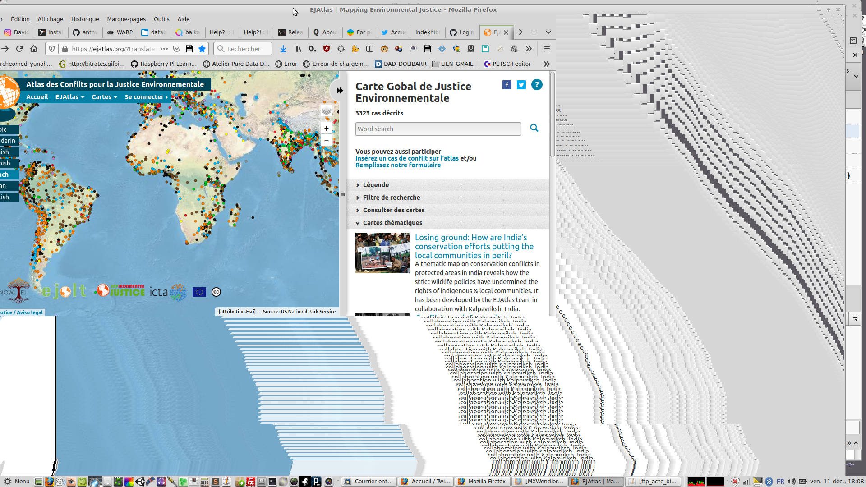Click Remplissez notre formulaire link

(398, 165)
